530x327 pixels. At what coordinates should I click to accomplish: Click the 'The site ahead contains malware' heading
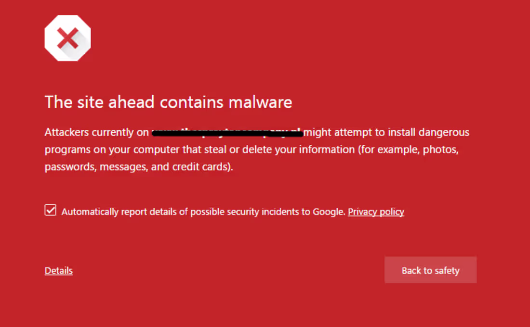coord(168,102)
